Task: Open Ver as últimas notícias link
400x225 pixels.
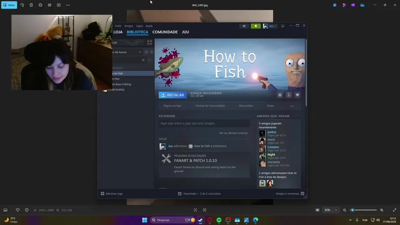Action: click(233, 133)
